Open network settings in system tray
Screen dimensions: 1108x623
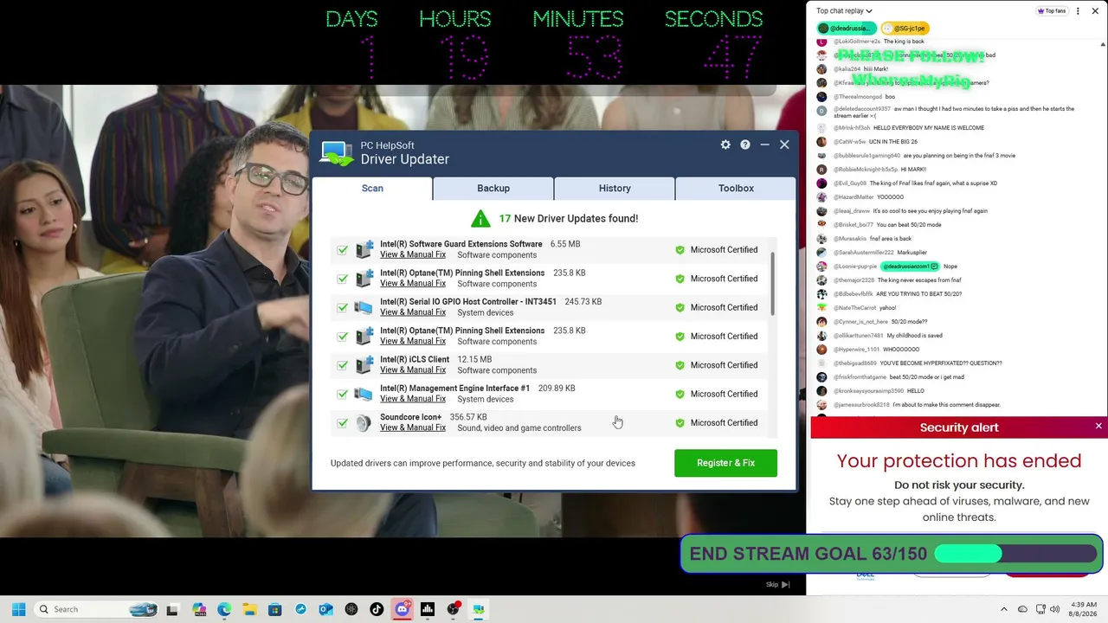(1040, 609)
